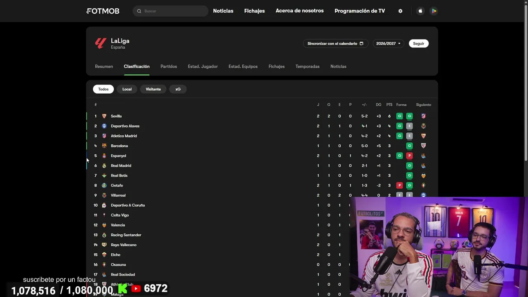This screenshot has width=528, height=297.
Task: Switch to the Partidos tab
Action: coord(169,66)
